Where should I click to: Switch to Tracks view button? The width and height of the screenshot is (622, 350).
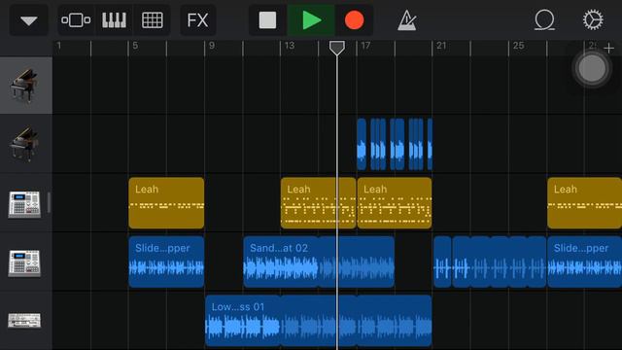pyautogui.click(x=76, y=20)
